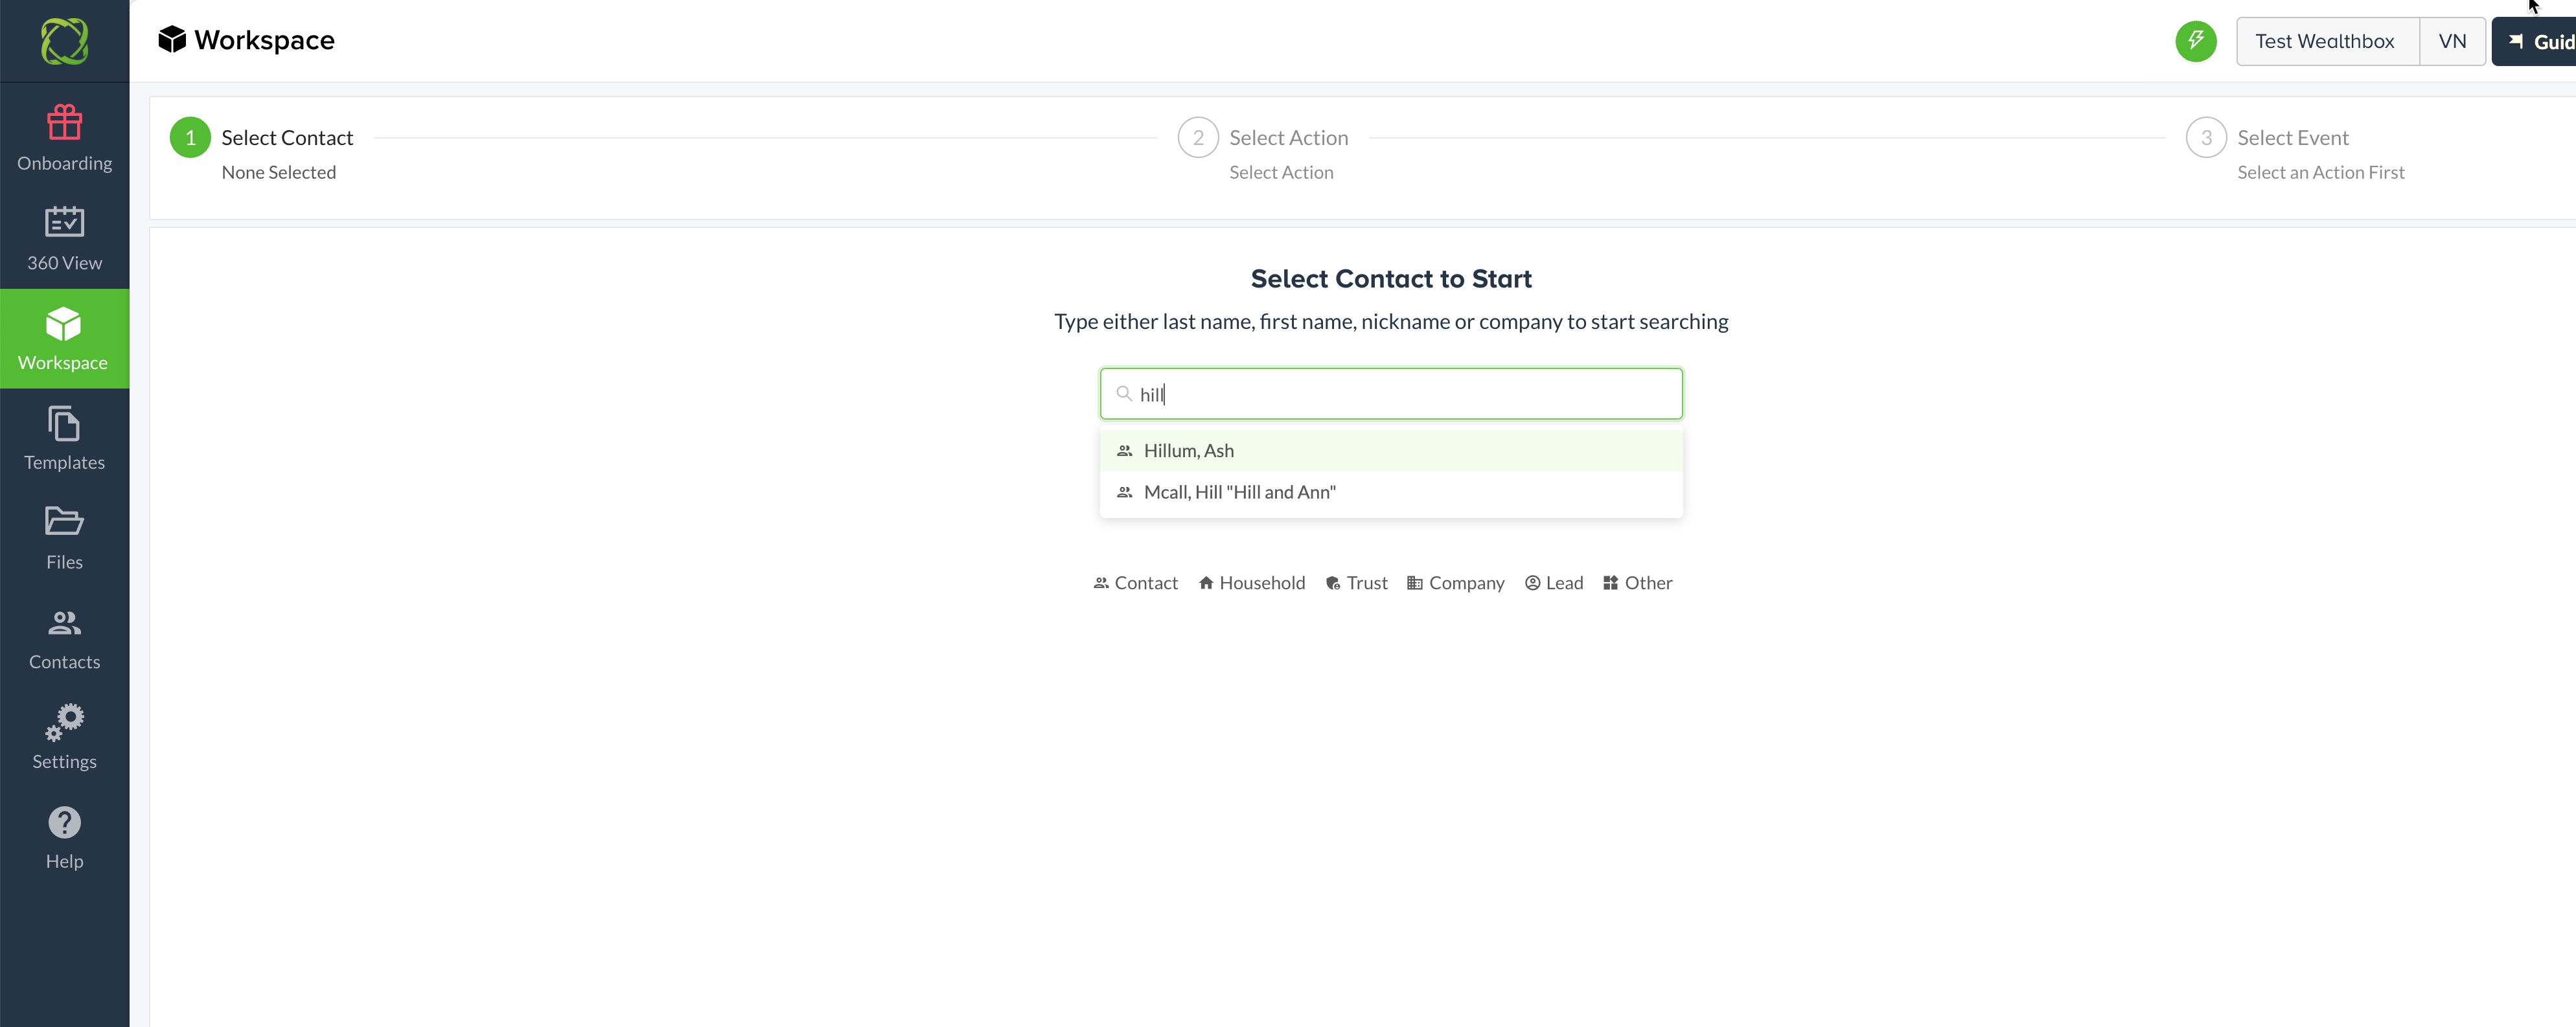Open the VN user menu
Screen dimensions: 2576x1027
point(2451,41)
